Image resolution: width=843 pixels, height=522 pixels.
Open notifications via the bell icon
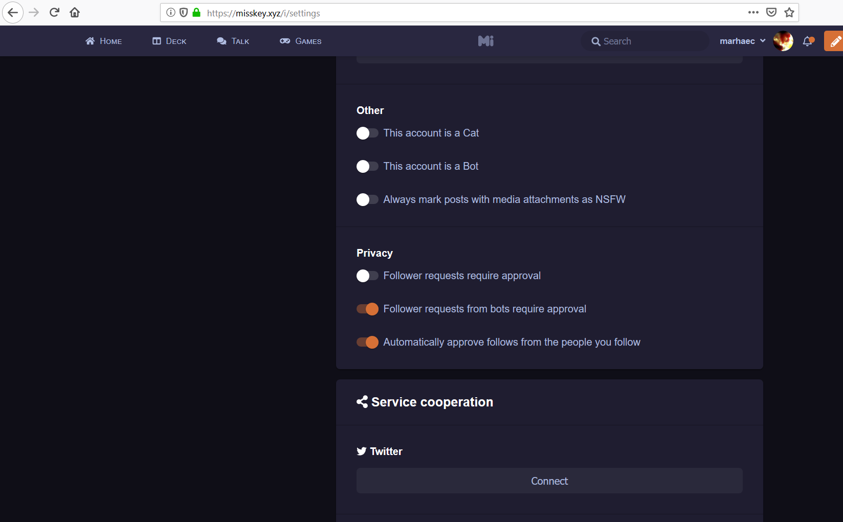pos(808,40)
